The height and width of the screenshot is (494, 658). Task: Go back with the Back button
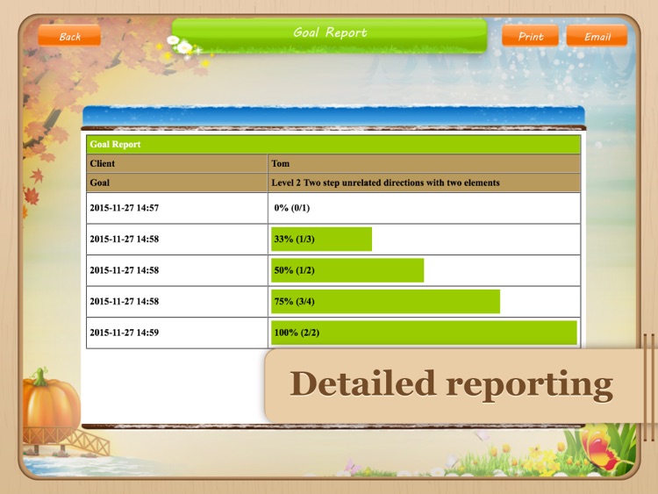[69, 35]
